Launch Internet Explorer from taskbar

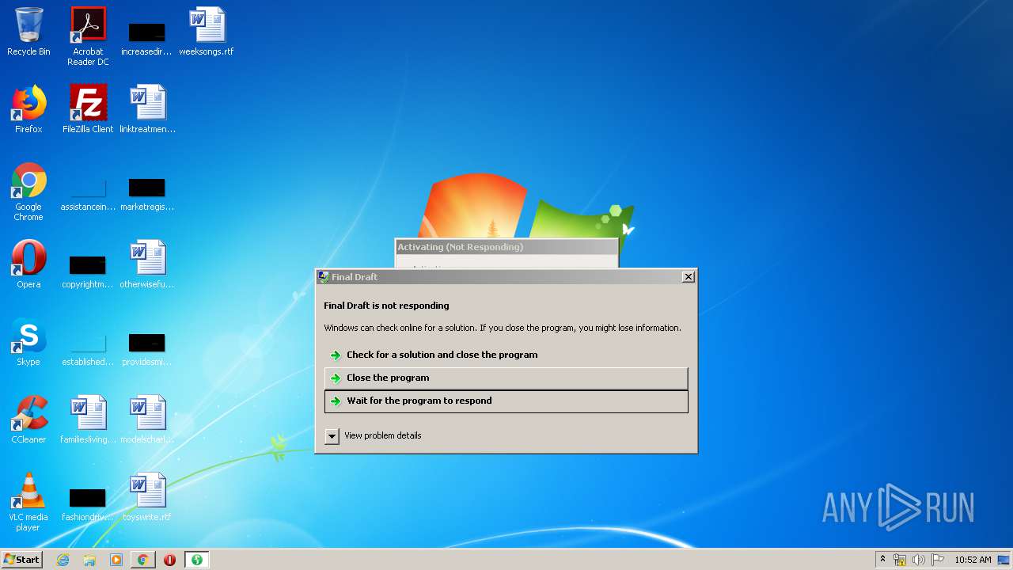pos(63,560)
